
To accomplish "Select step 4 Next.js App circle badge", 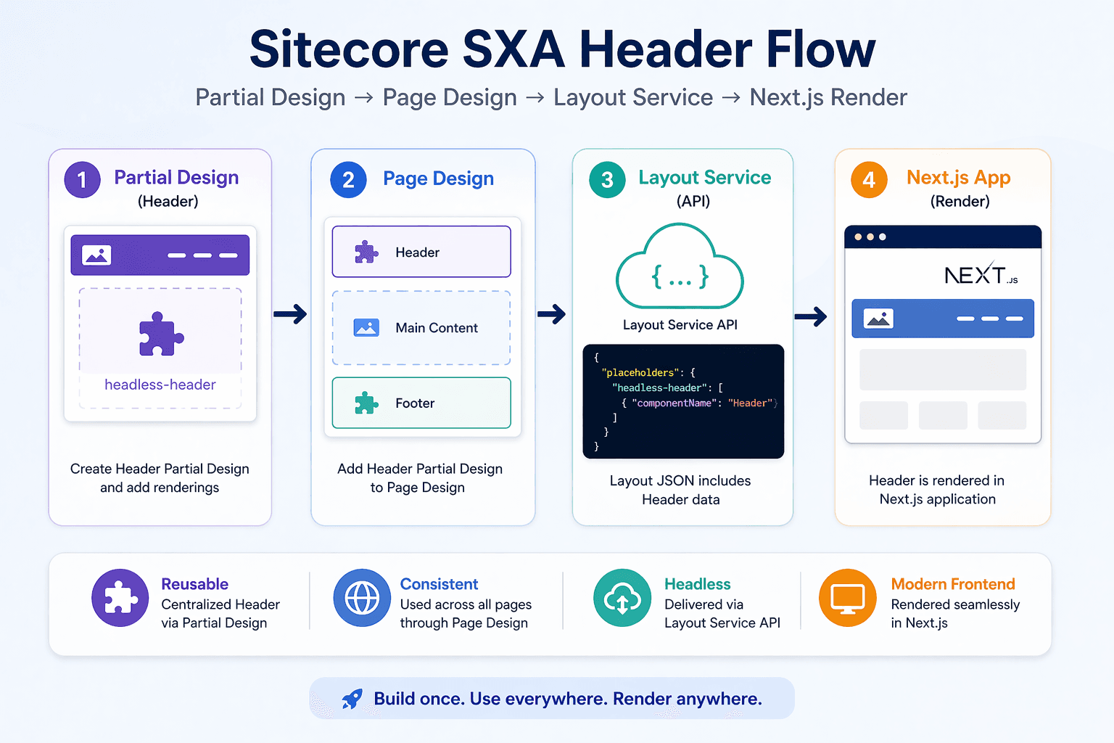I will pos(868,180).
